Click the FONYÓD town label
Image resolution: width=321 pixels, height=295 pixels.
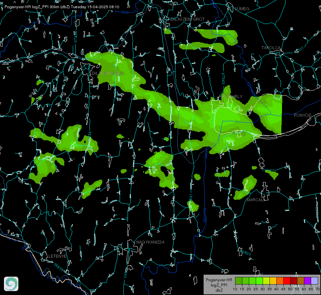[303, 115]
